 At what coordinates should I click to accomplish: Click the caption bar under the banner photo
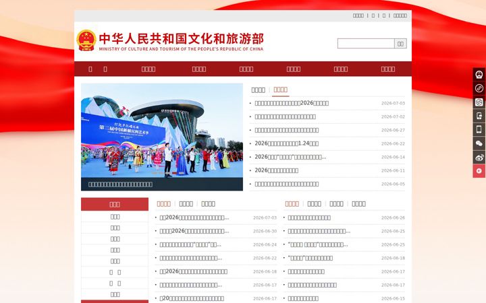tap(162, 184)
